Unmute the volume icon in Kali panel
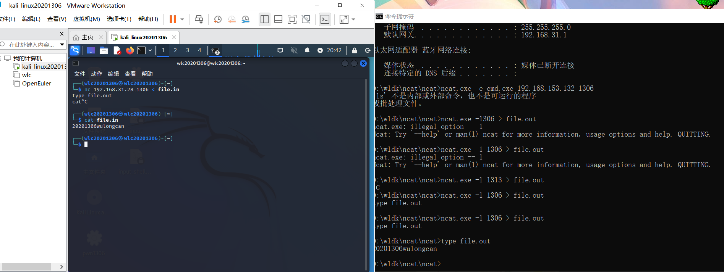The height and width of the screenshot is (272, 724). tap(294, 50)
